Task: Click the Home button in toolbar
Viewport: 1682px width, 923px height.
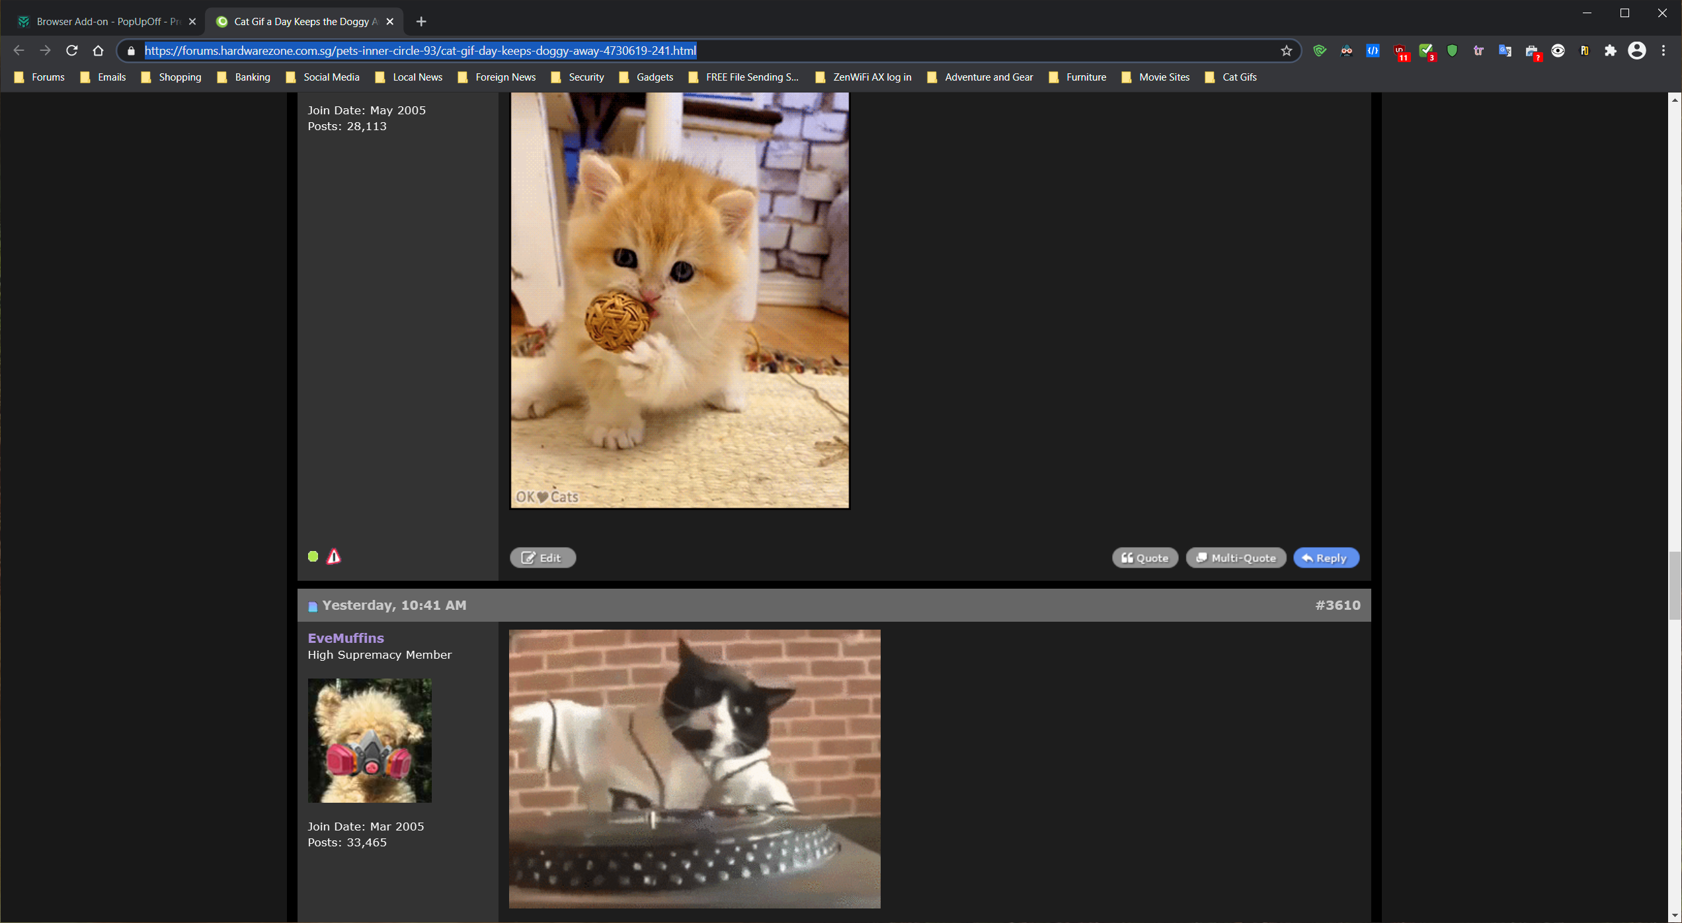Action: (99, 51)
